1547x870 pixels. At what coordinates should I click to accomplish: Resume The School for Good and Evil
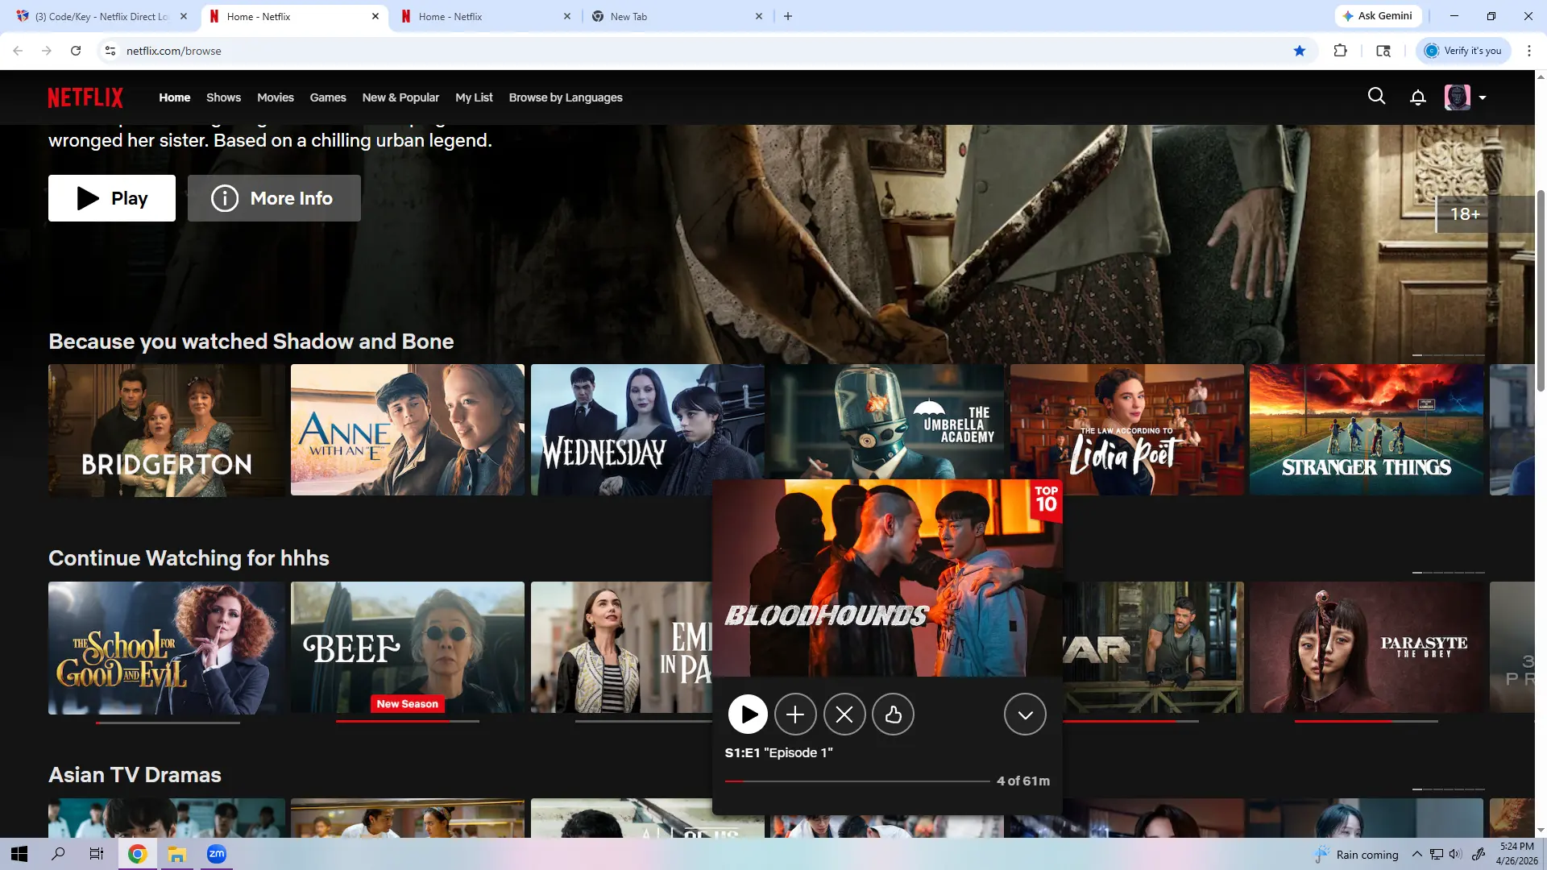[x=167, y=648]
